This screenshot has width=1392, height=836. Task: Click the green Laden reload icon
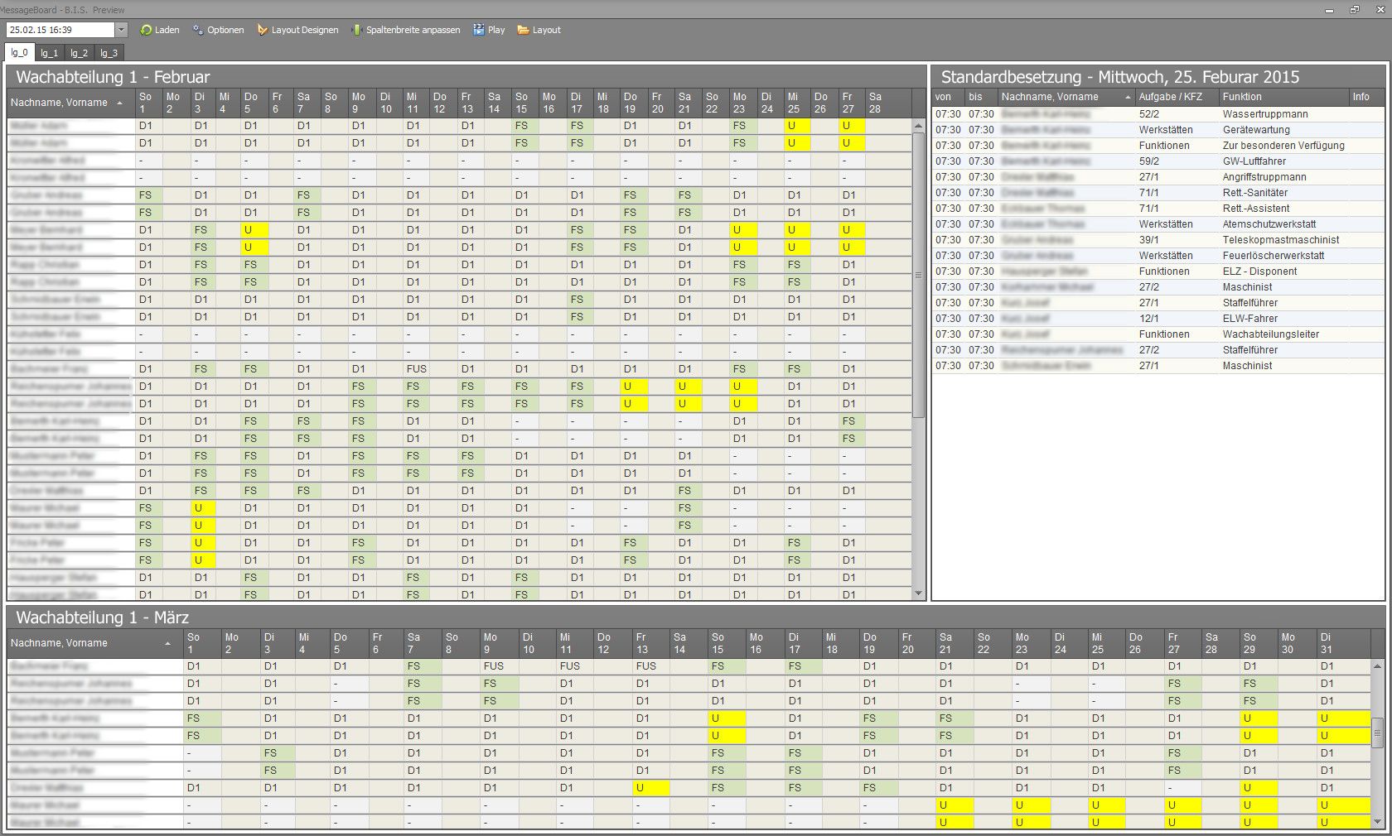tap(146, 30)
